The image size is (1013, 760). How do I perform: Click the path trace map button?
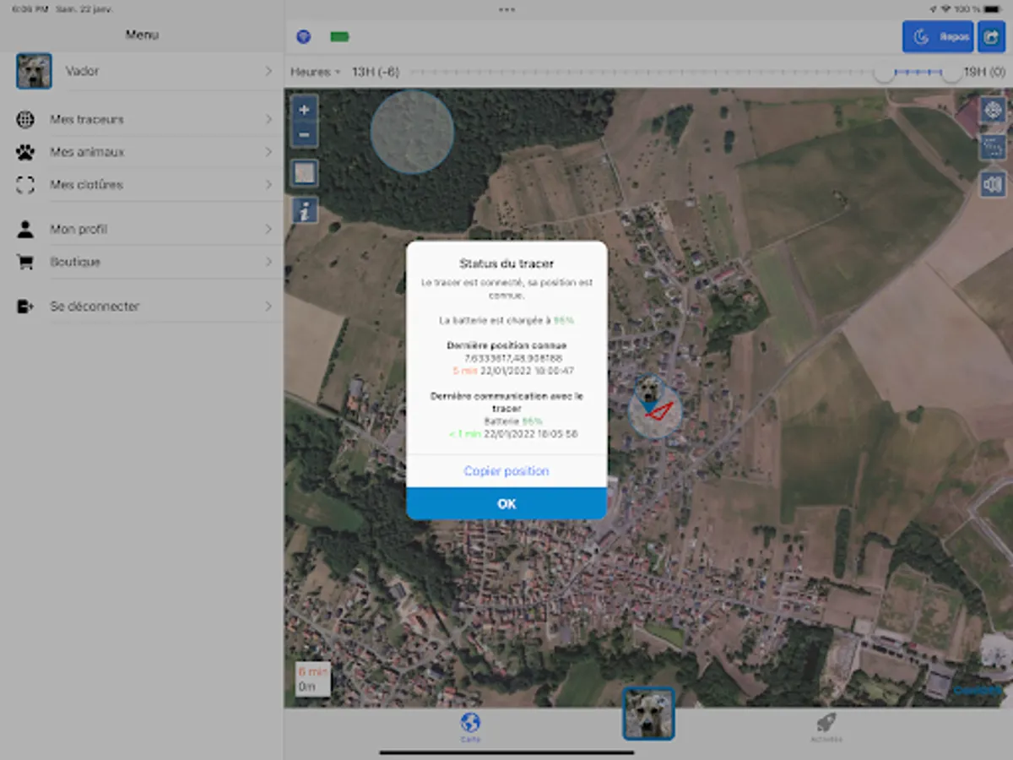pos(993,147)
